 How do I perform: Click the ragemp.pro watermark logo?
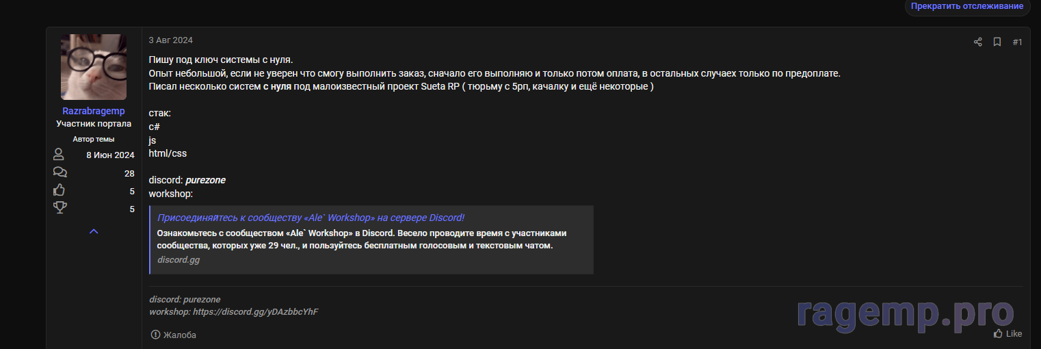905,313
